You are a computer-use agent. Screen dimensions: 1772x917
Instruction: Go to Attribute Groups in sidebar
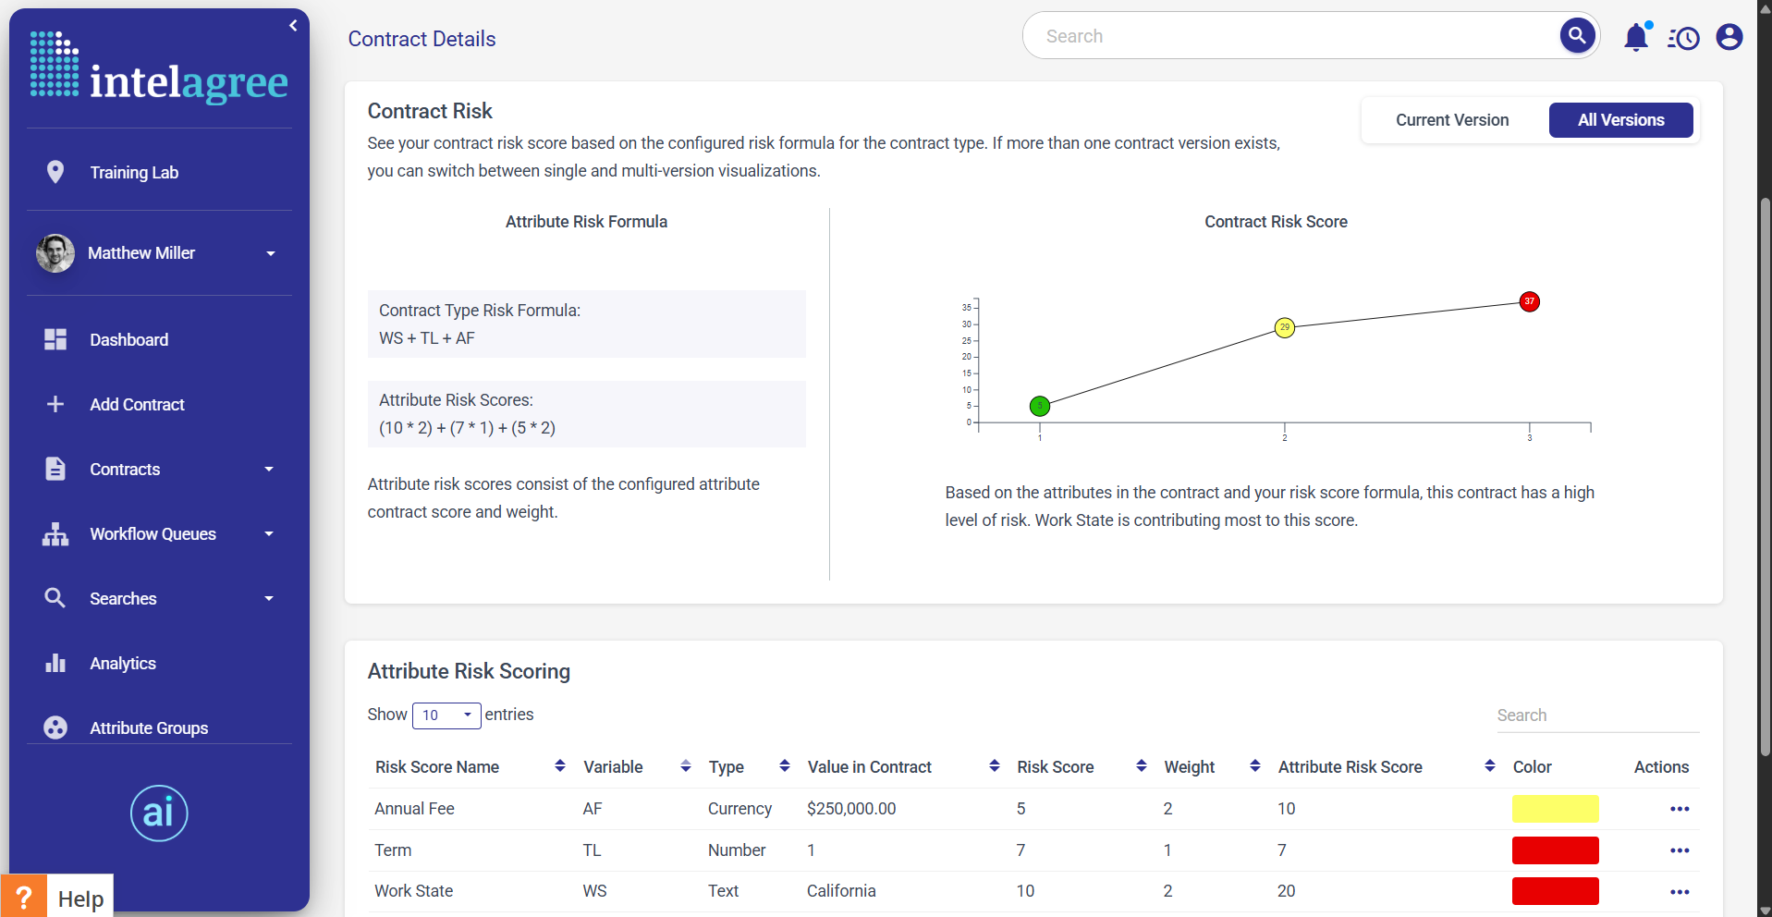[148, 728]
